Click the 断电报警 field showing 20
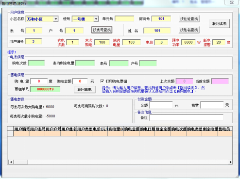Viewport: 240px width, 179px height. click(219, 42)
